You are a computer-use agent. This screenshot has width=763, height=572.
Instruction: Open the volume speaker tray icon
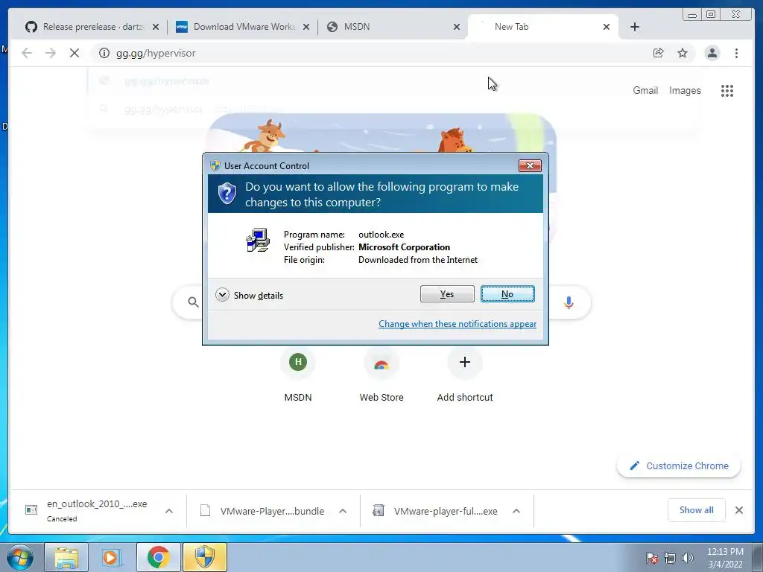click(687, 558)
